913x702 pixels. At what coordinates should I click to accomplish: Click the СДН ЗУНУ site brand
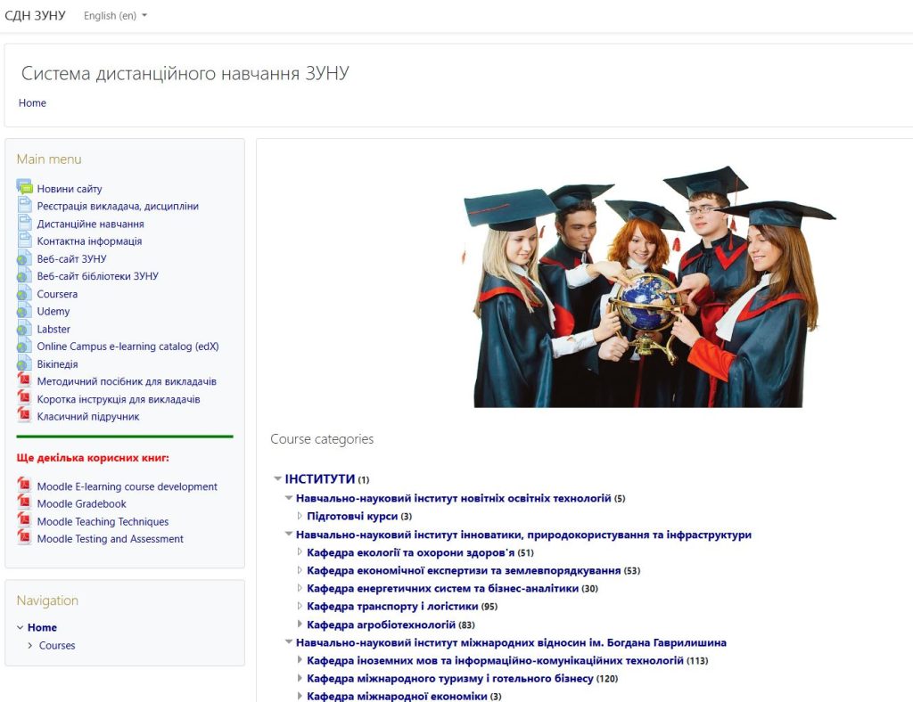tap(35, 16)
